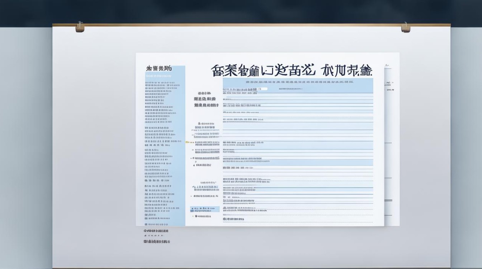The height and width of the screenshot is (269, 482).
Task: Open the sidebar title header at top left
Action: (x=160, y=69)
